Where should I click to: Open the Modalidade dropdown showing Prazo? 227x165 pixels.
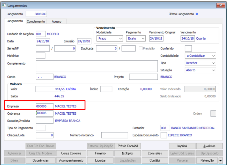(x=110, y=38)
